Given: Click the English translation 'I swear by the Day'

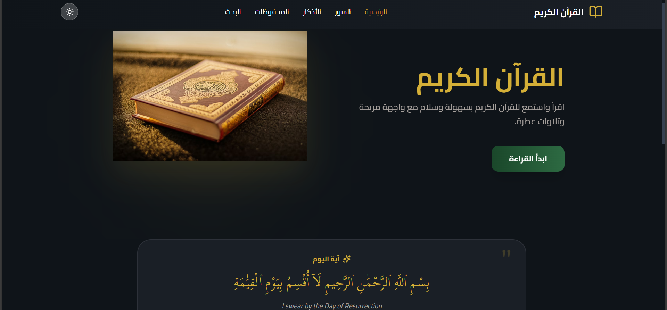Looking at the screenshot, I should tap(332, 306).
